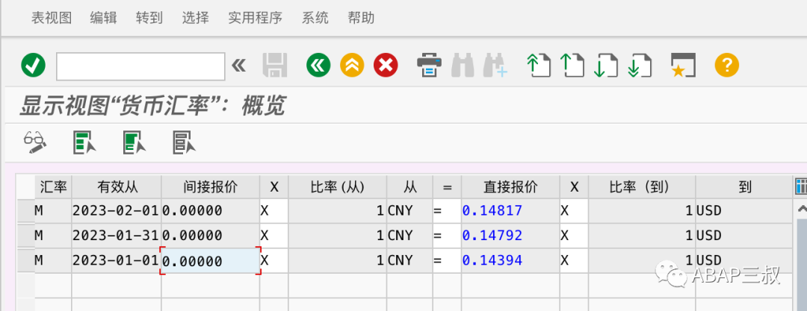Click the Deselect All gray list icon
This screenshot has width=807, height=311.
[185, 142]
